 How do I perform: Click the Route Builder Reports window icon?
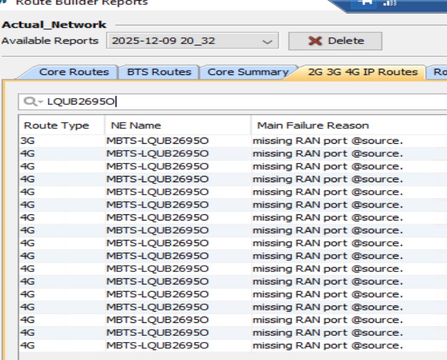pos(4,2)
